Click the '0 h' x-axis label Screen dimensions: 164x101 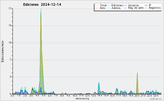(12, 96)
